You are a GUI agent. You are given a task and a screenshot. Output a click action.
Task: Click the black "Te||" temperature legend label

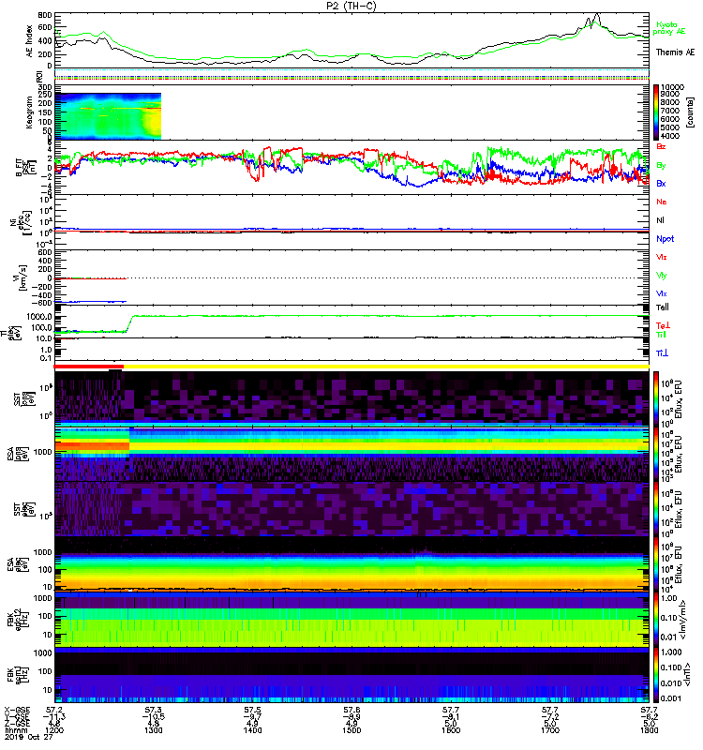click(x=663, y=307)
